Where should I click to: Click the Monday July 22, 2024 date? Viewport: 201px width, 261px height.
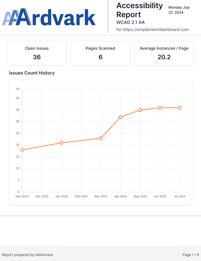coord(179,10)
